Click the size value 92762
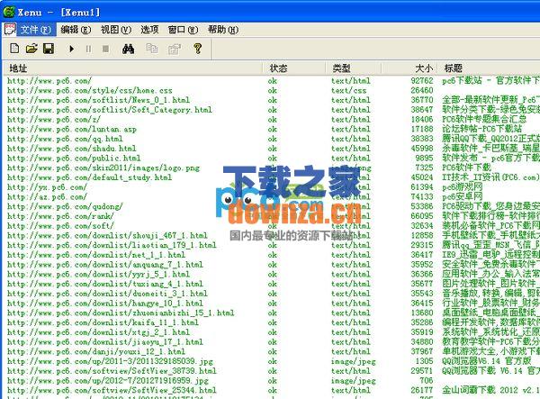Screen dimensions: 540x399 [x=422, y=80]
